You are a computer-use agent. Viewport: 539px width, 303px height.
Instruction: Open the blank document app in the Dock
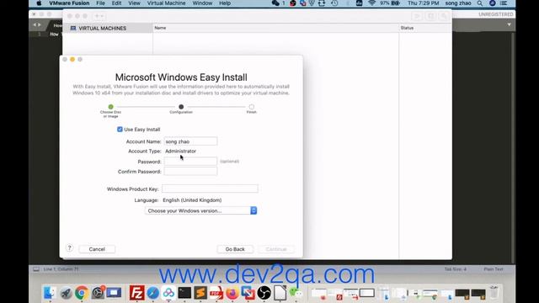(280, 293)
